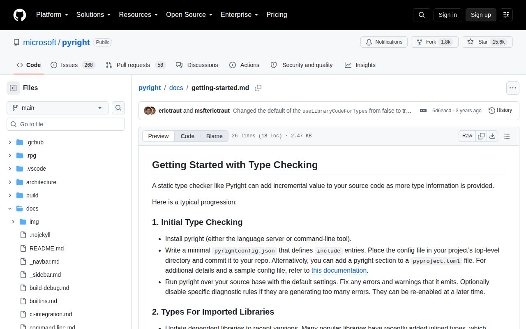Copy the getting-started.md file path
The height and width of the screenshot is (329, 526).
pos(258,88)
